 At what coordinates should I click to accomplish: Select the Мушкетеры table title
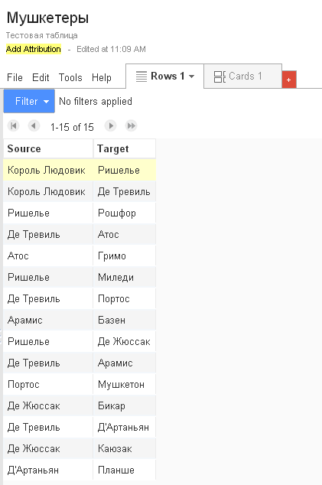pos(47,18)
